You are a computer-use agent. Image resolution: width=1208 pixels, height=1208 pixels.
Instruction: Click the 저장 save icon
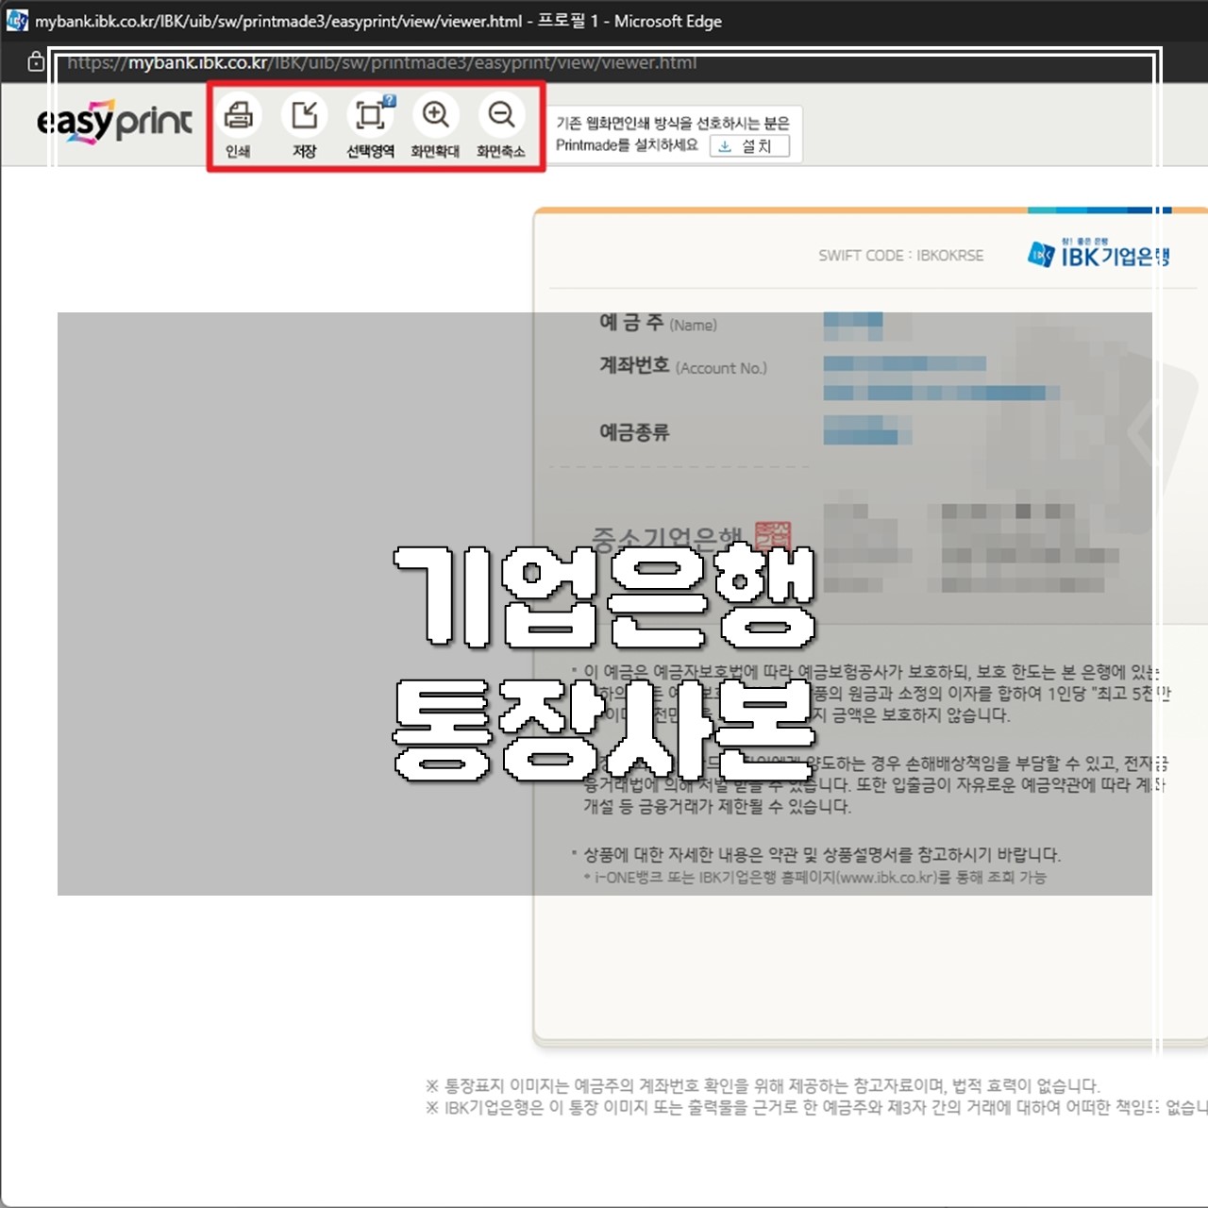304,116
